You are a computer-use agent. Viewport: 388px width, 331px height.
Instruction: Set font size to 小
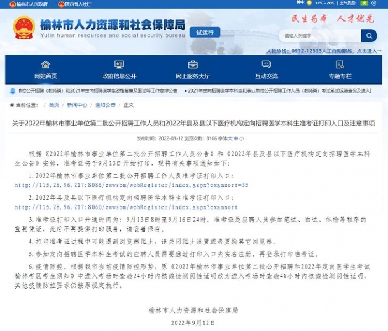click(x=242, y=138)
